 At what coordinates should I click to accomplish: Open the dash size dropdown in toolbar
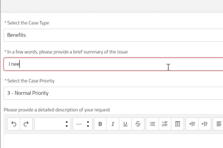pos(82,124)
